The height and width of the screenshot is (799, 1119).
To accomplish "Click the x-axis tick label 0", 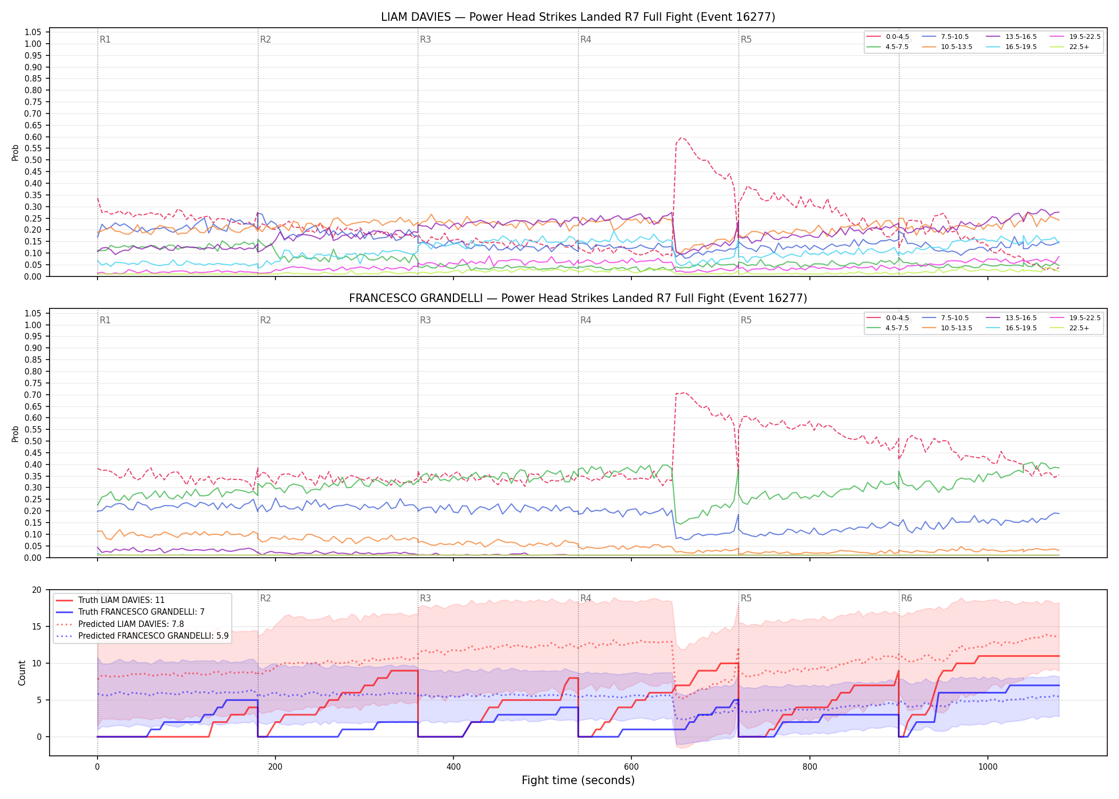I will click(x=97, y=767).
